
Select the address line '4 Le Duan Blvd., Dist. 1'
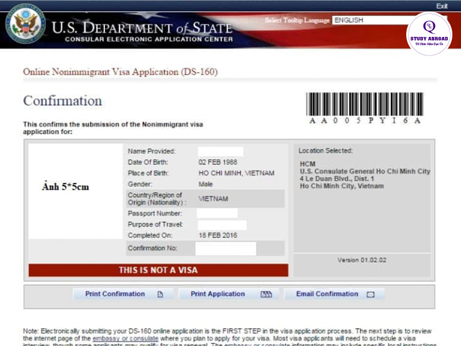point(337,179)
